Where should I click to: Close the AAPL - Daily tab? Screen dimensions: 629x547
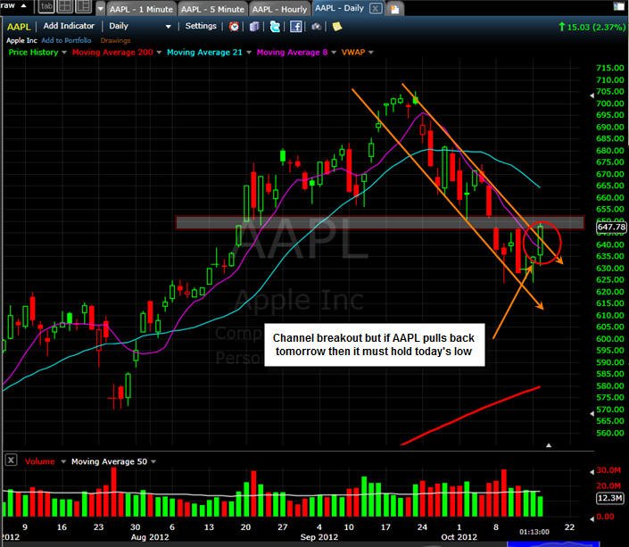(x=376, y=8)
